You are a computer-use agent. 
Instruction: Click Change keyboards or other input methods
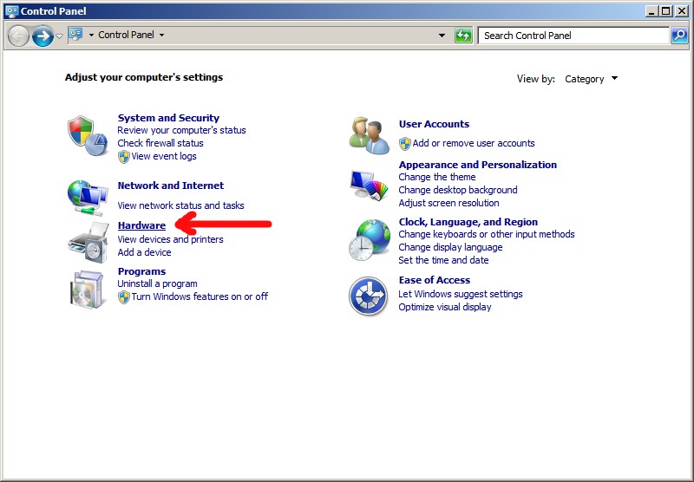[487, 234]
